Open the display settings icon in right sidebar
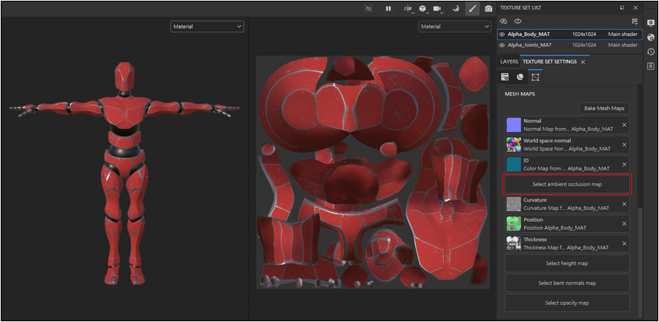 [x=651, y=23]
